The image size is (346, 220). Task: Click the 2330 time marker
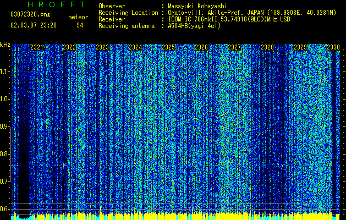coord(333,47)
